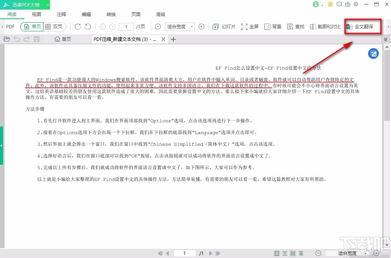Collapse the toolbar with the double chevron
This screenshot has width=391, height=258.
pyautogui.click(x=386, y=39)
